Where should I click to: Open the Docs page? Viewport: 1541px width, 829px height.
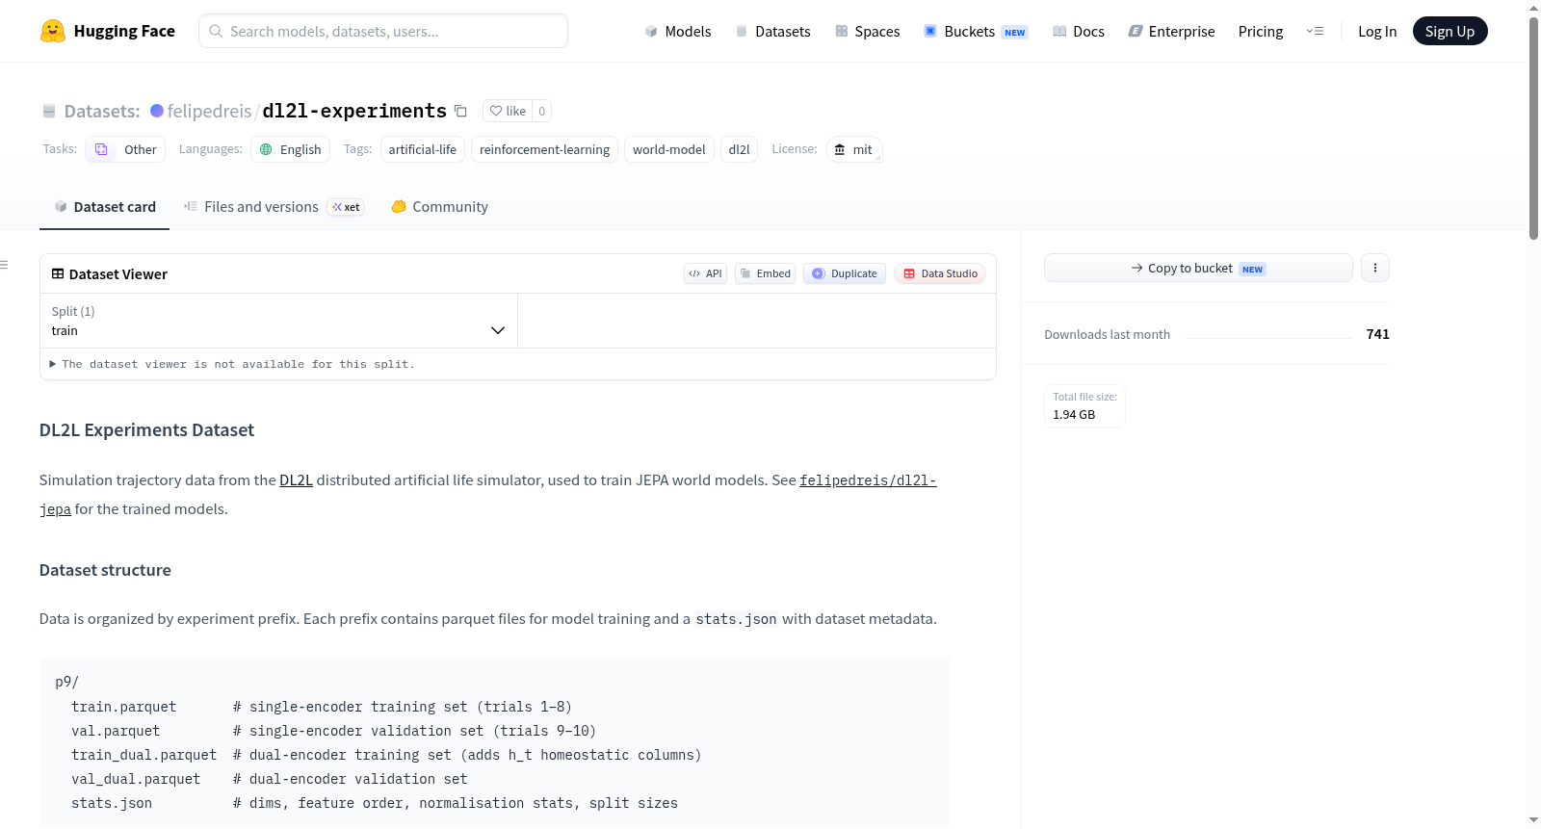1079,31
